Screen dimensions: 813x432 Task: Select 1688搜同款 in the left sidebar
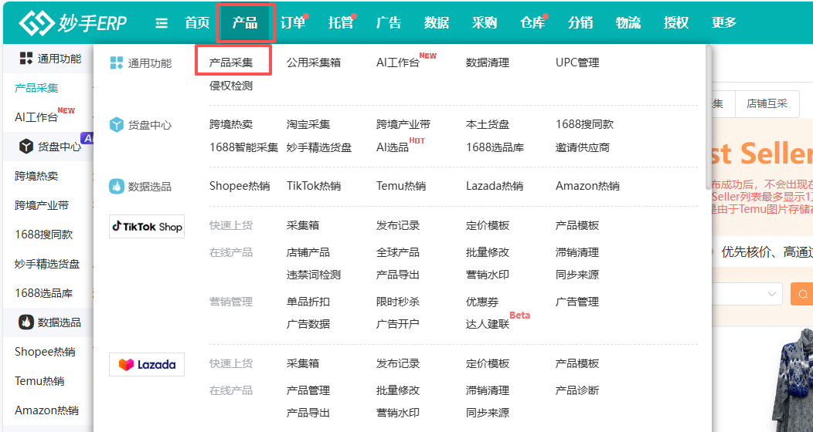point(44,235)
